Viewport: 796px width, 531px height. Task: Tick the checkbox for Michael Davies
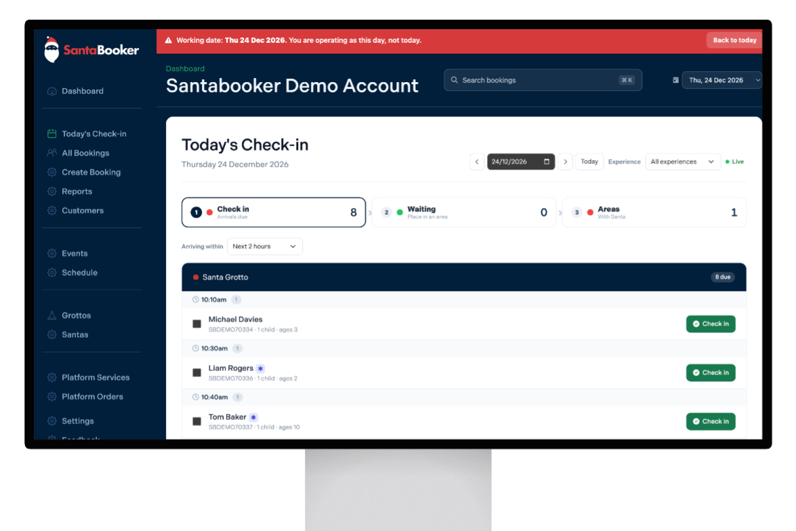[x=197, y=324]
